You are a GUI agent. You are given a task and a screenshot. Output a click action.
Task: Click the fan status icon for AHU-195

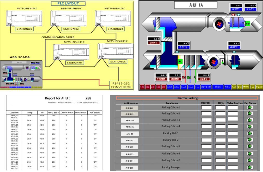(x=250, y=168)
